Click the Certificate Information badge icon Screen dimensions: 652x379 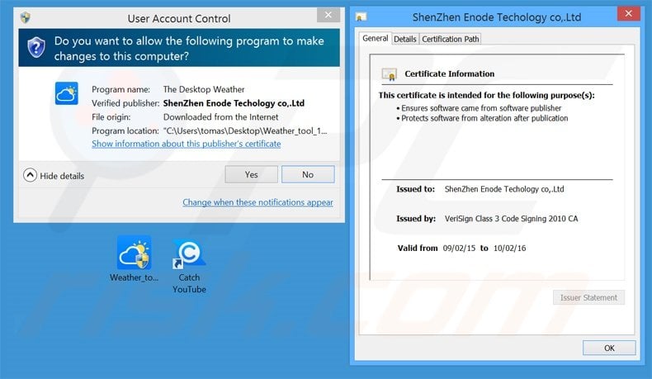390,74
